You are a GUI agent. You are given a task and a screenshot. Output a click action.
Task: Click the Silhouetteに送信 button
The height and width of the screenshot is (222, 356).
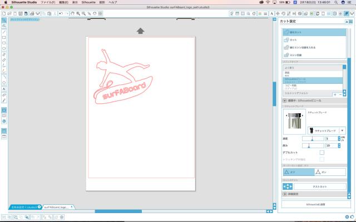(316, 204)
